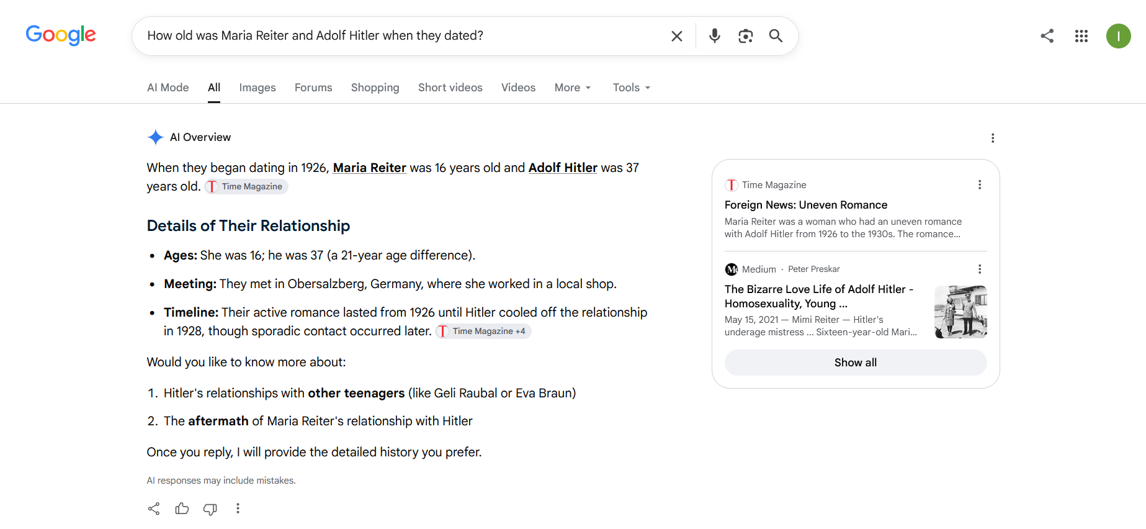Open the Time Magazine +4 citation chip
Screen dimensions: 1146x529
click(x=483, y=332)
